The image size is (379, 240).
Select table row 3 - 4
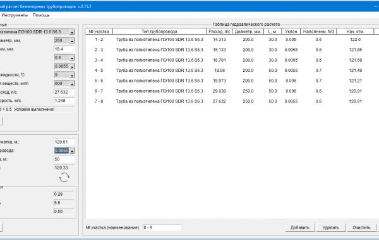[232, 60]
